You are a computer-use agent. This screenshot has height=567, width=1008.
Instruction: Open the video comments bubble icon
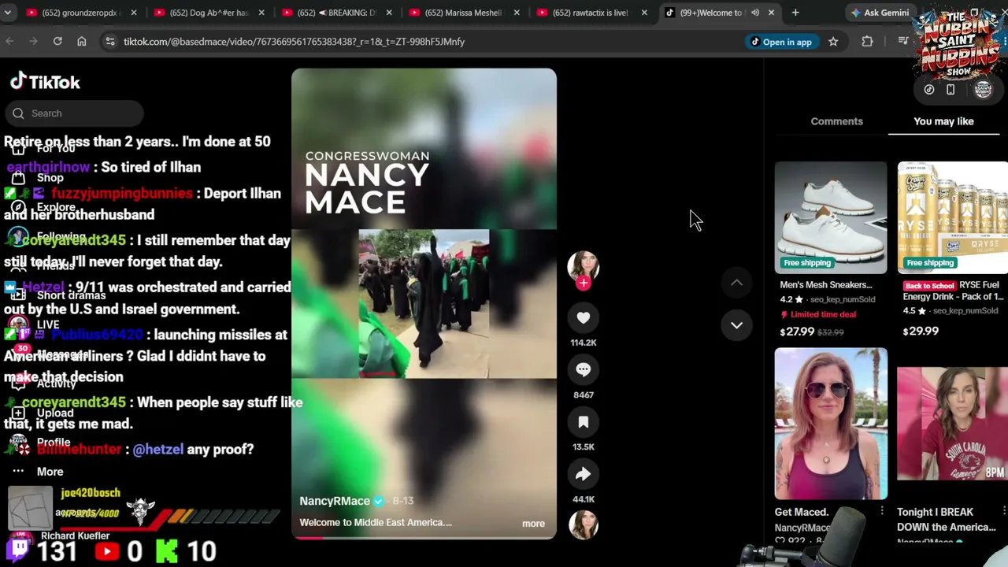[584, 369]
